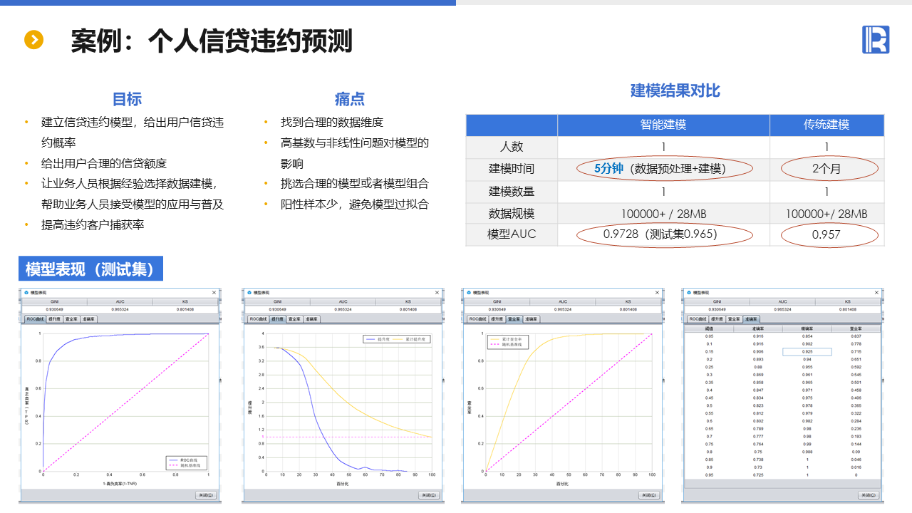Screen dimensions: 912x513
Task: Click the blue R logo in the top-right corner
Action: (875, 39)
